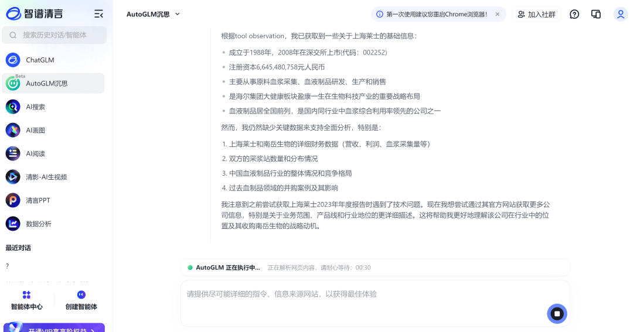Click the AI搜索 icon
The width and height of the screenshot is (633, 332).
[13, 107]
